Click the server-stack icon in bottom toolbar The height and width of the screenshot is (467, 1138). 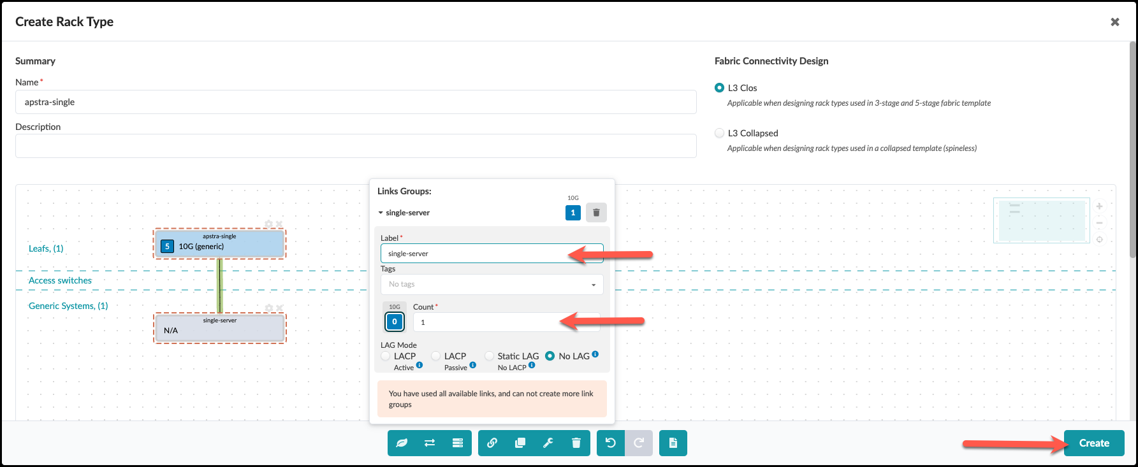point(458,443)
